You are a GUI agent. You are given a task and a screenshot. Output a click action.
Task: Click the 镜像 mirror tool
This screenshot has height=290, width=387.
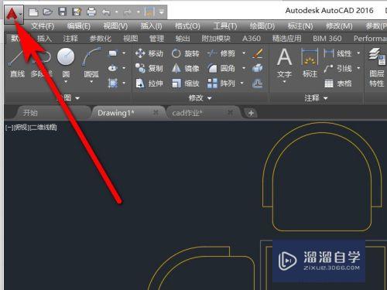pos(186,68)
